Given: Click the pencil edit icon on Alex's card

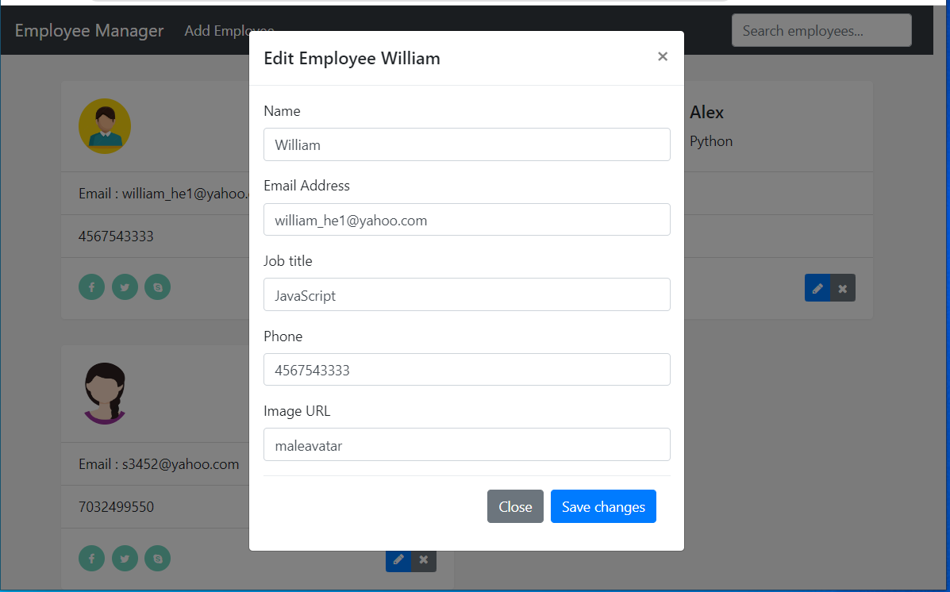Looking at the screenshot, I should [x=817, y=287].
